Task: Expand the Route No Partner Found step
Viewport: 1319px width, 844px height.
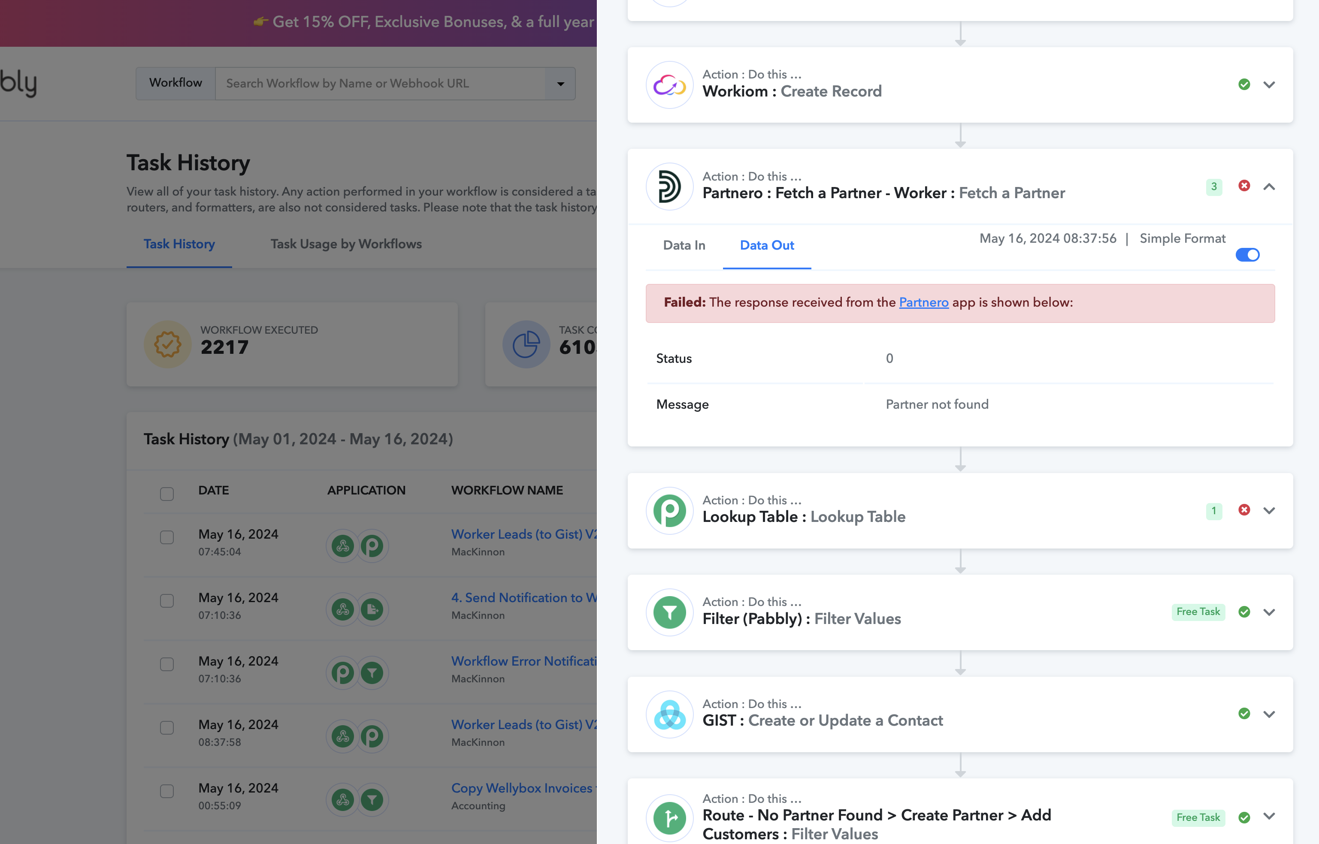Action: tap(1269, 816)
